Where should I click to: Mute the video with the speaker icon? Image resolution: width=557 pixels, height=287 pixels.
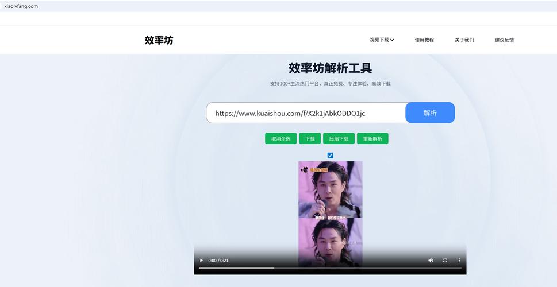tap(431, 260)
